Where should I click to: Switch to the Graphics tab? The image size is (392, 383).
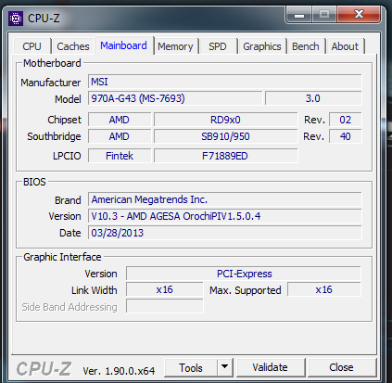click(262, 46)
